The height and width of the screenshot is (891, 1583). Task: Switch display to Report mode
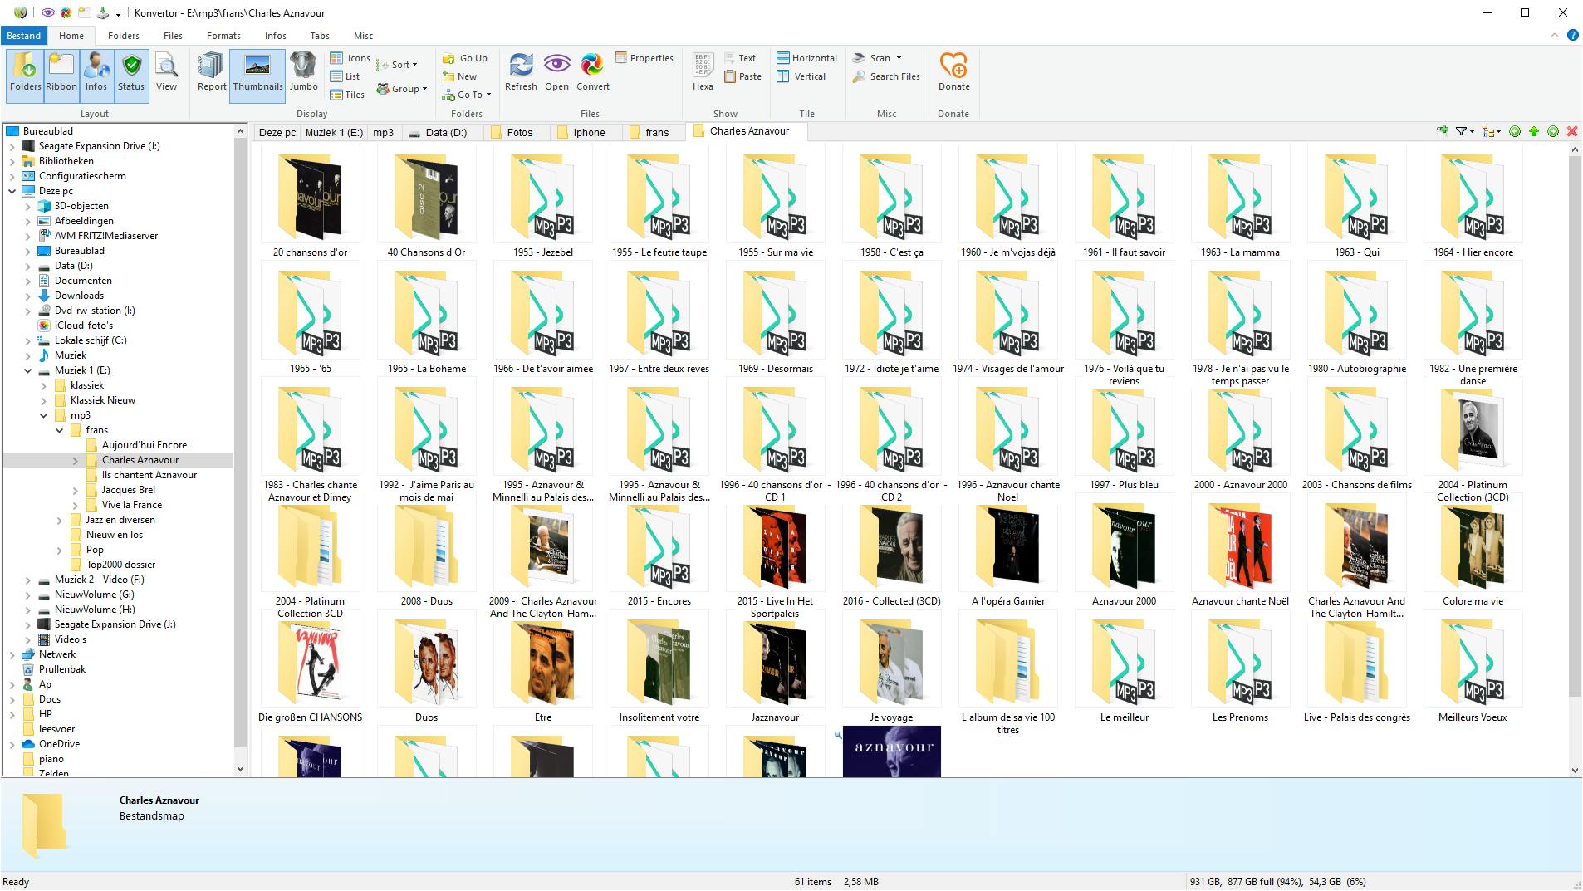(212, 73)
